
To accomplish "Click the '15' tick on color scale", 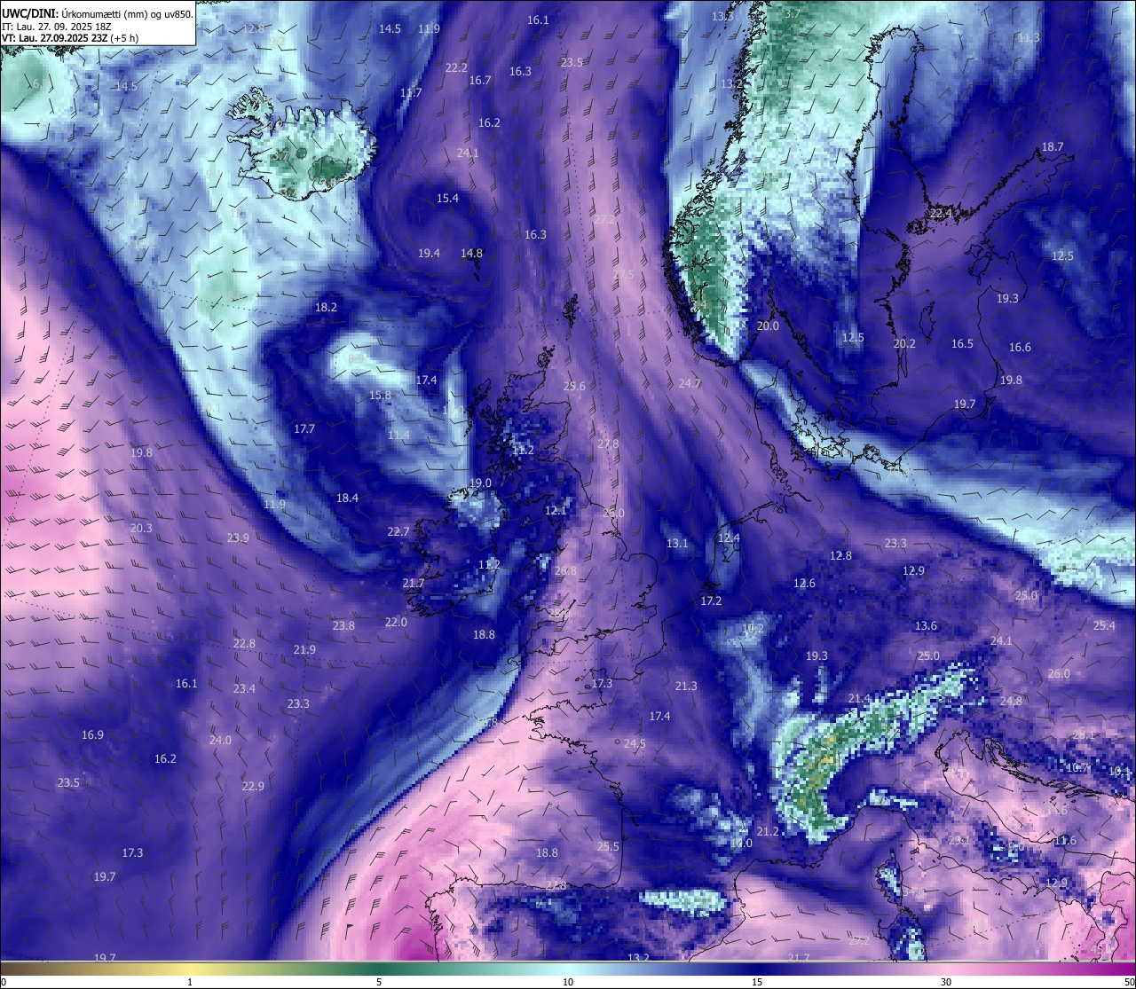I will point(757,982).
